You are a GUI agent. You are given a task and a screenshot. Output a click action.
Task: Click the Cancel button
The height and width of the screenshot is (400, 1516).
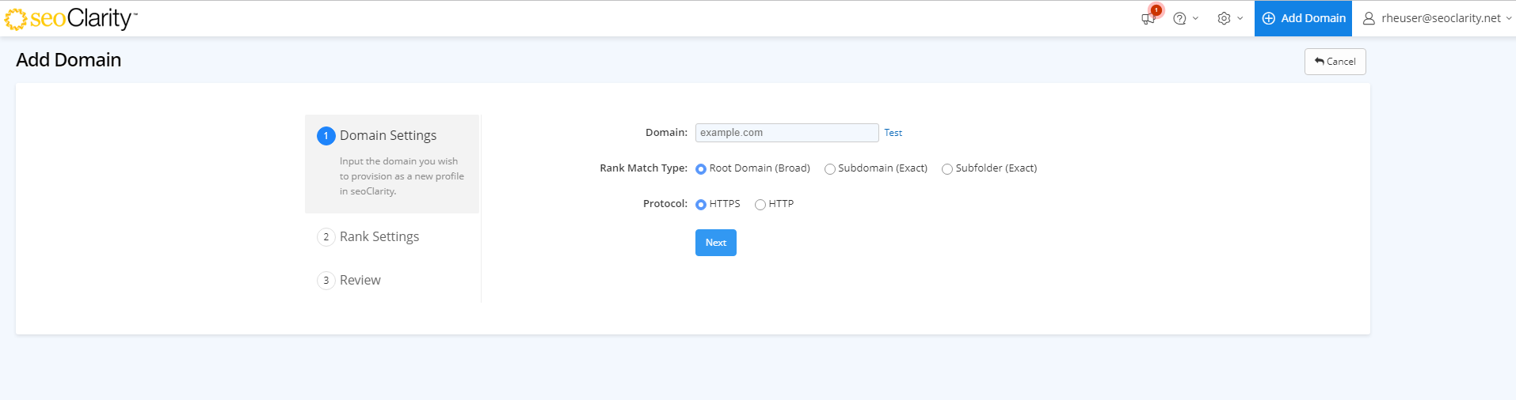tap(1335, 62)
